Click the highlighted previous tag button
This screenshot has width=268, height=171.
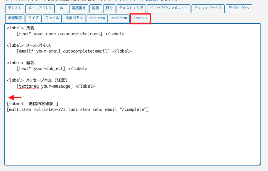point(140,18)
